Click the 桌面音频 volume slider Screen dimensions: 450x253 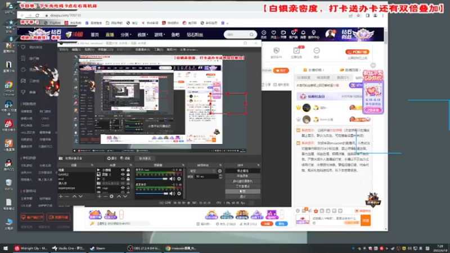click(152, 193)
